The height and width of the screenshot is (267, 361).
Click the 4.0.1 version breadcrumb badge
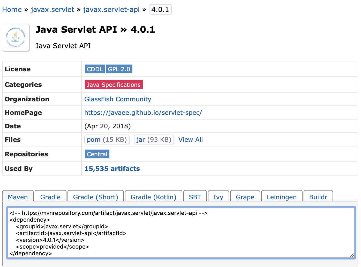(x=160, y=10)
